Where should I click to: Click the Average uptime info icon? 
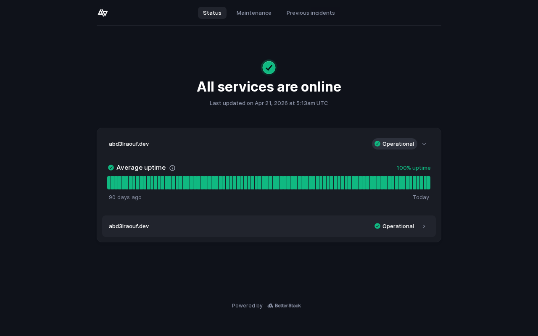pyautogui.click(x=172, y=168)
